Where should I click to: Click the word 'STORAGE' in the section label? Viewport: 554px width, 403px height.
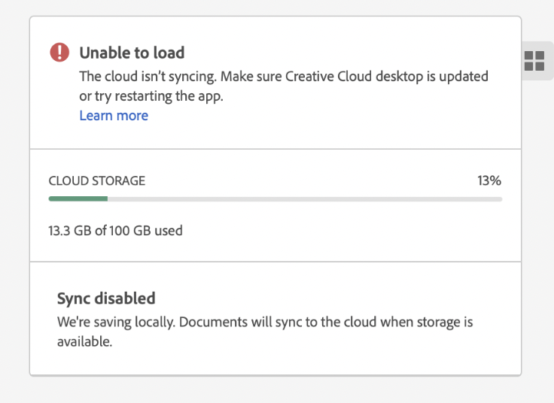point(118,181)
